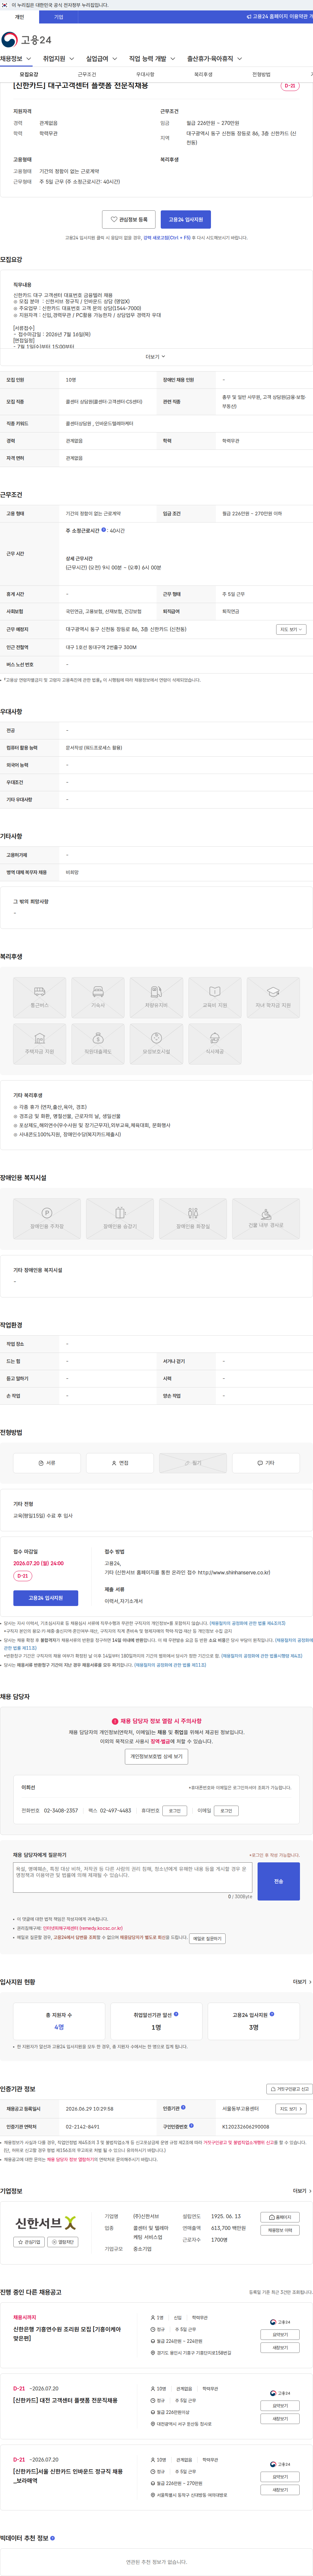Click 로그인 button beside 휴대폰번호
This screenshot has width=313, height=2576.
point(175,1811)
